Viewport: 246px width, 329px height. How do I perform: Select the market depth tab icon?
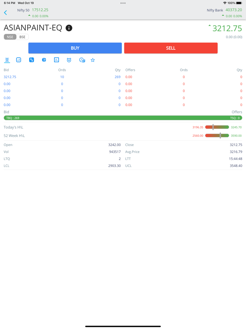pyautogui.click(x=7, y=60)
